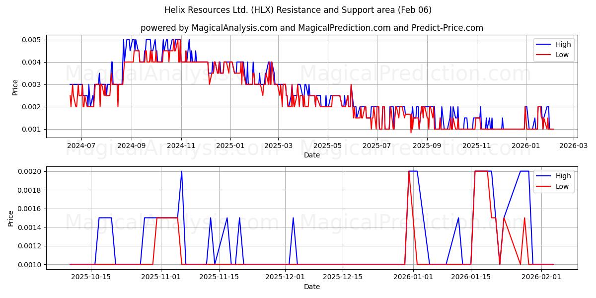Click the '2025-09' tick label
The image size is (596, 298).
coord(428,146)
